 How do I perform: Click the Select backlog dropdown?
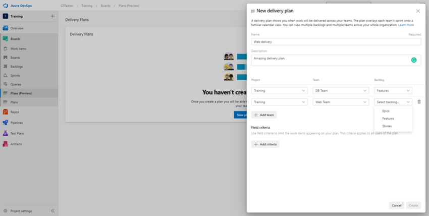click(x=393, y=102)
